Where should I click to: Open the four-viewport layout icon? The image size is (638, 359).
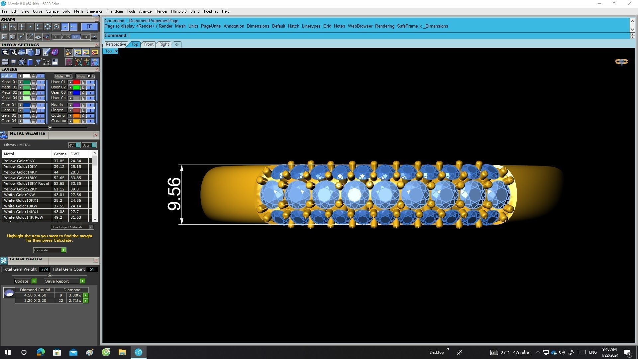coord(5,62)
